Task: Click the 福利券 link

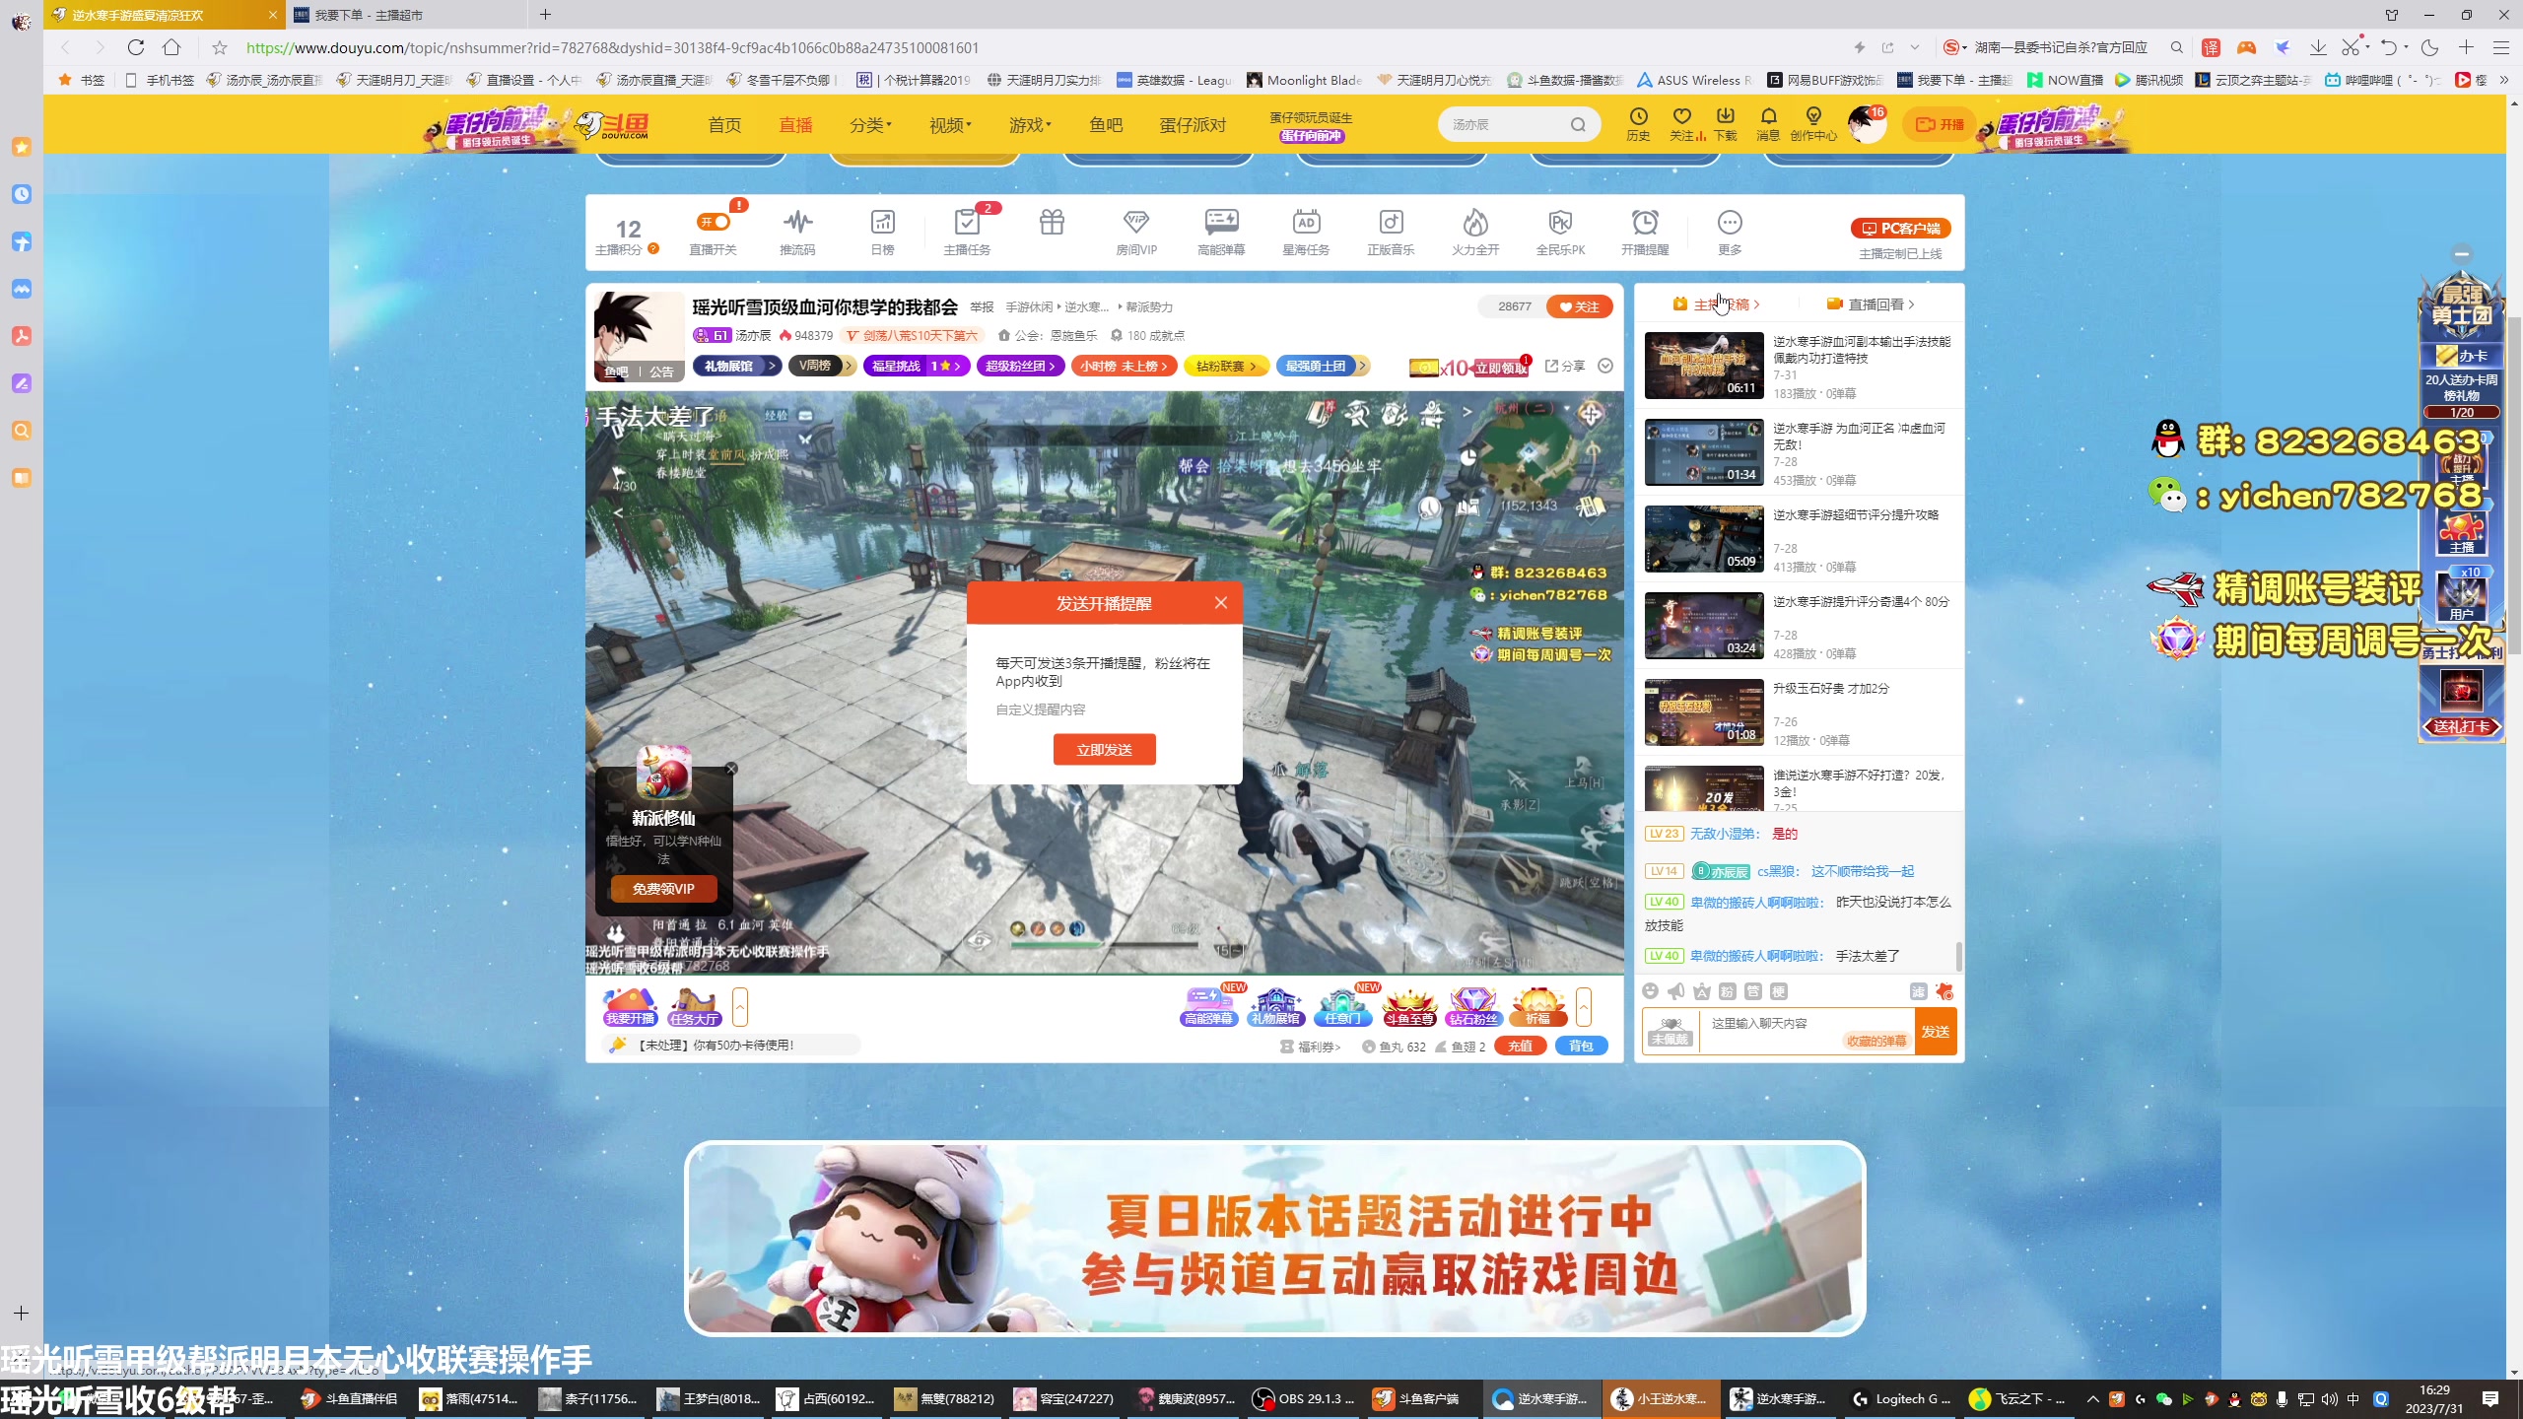Action: (1310, 1047)
